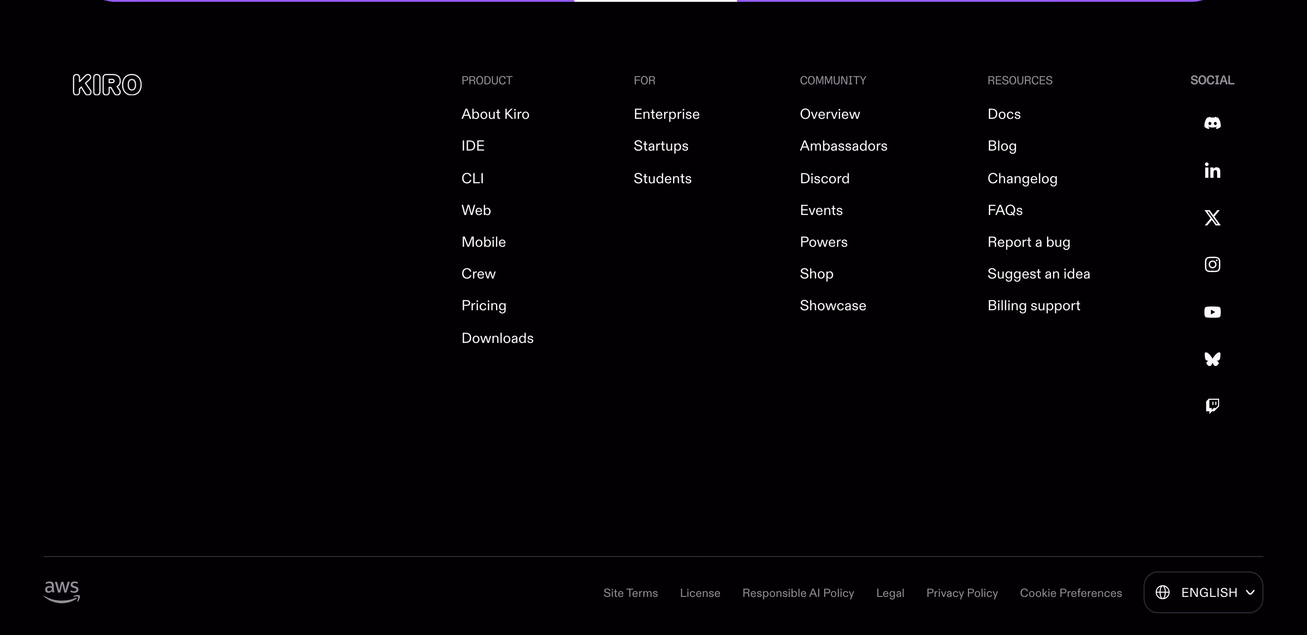
Task: Open the Discord text link under Community
Action: [825, 179]
